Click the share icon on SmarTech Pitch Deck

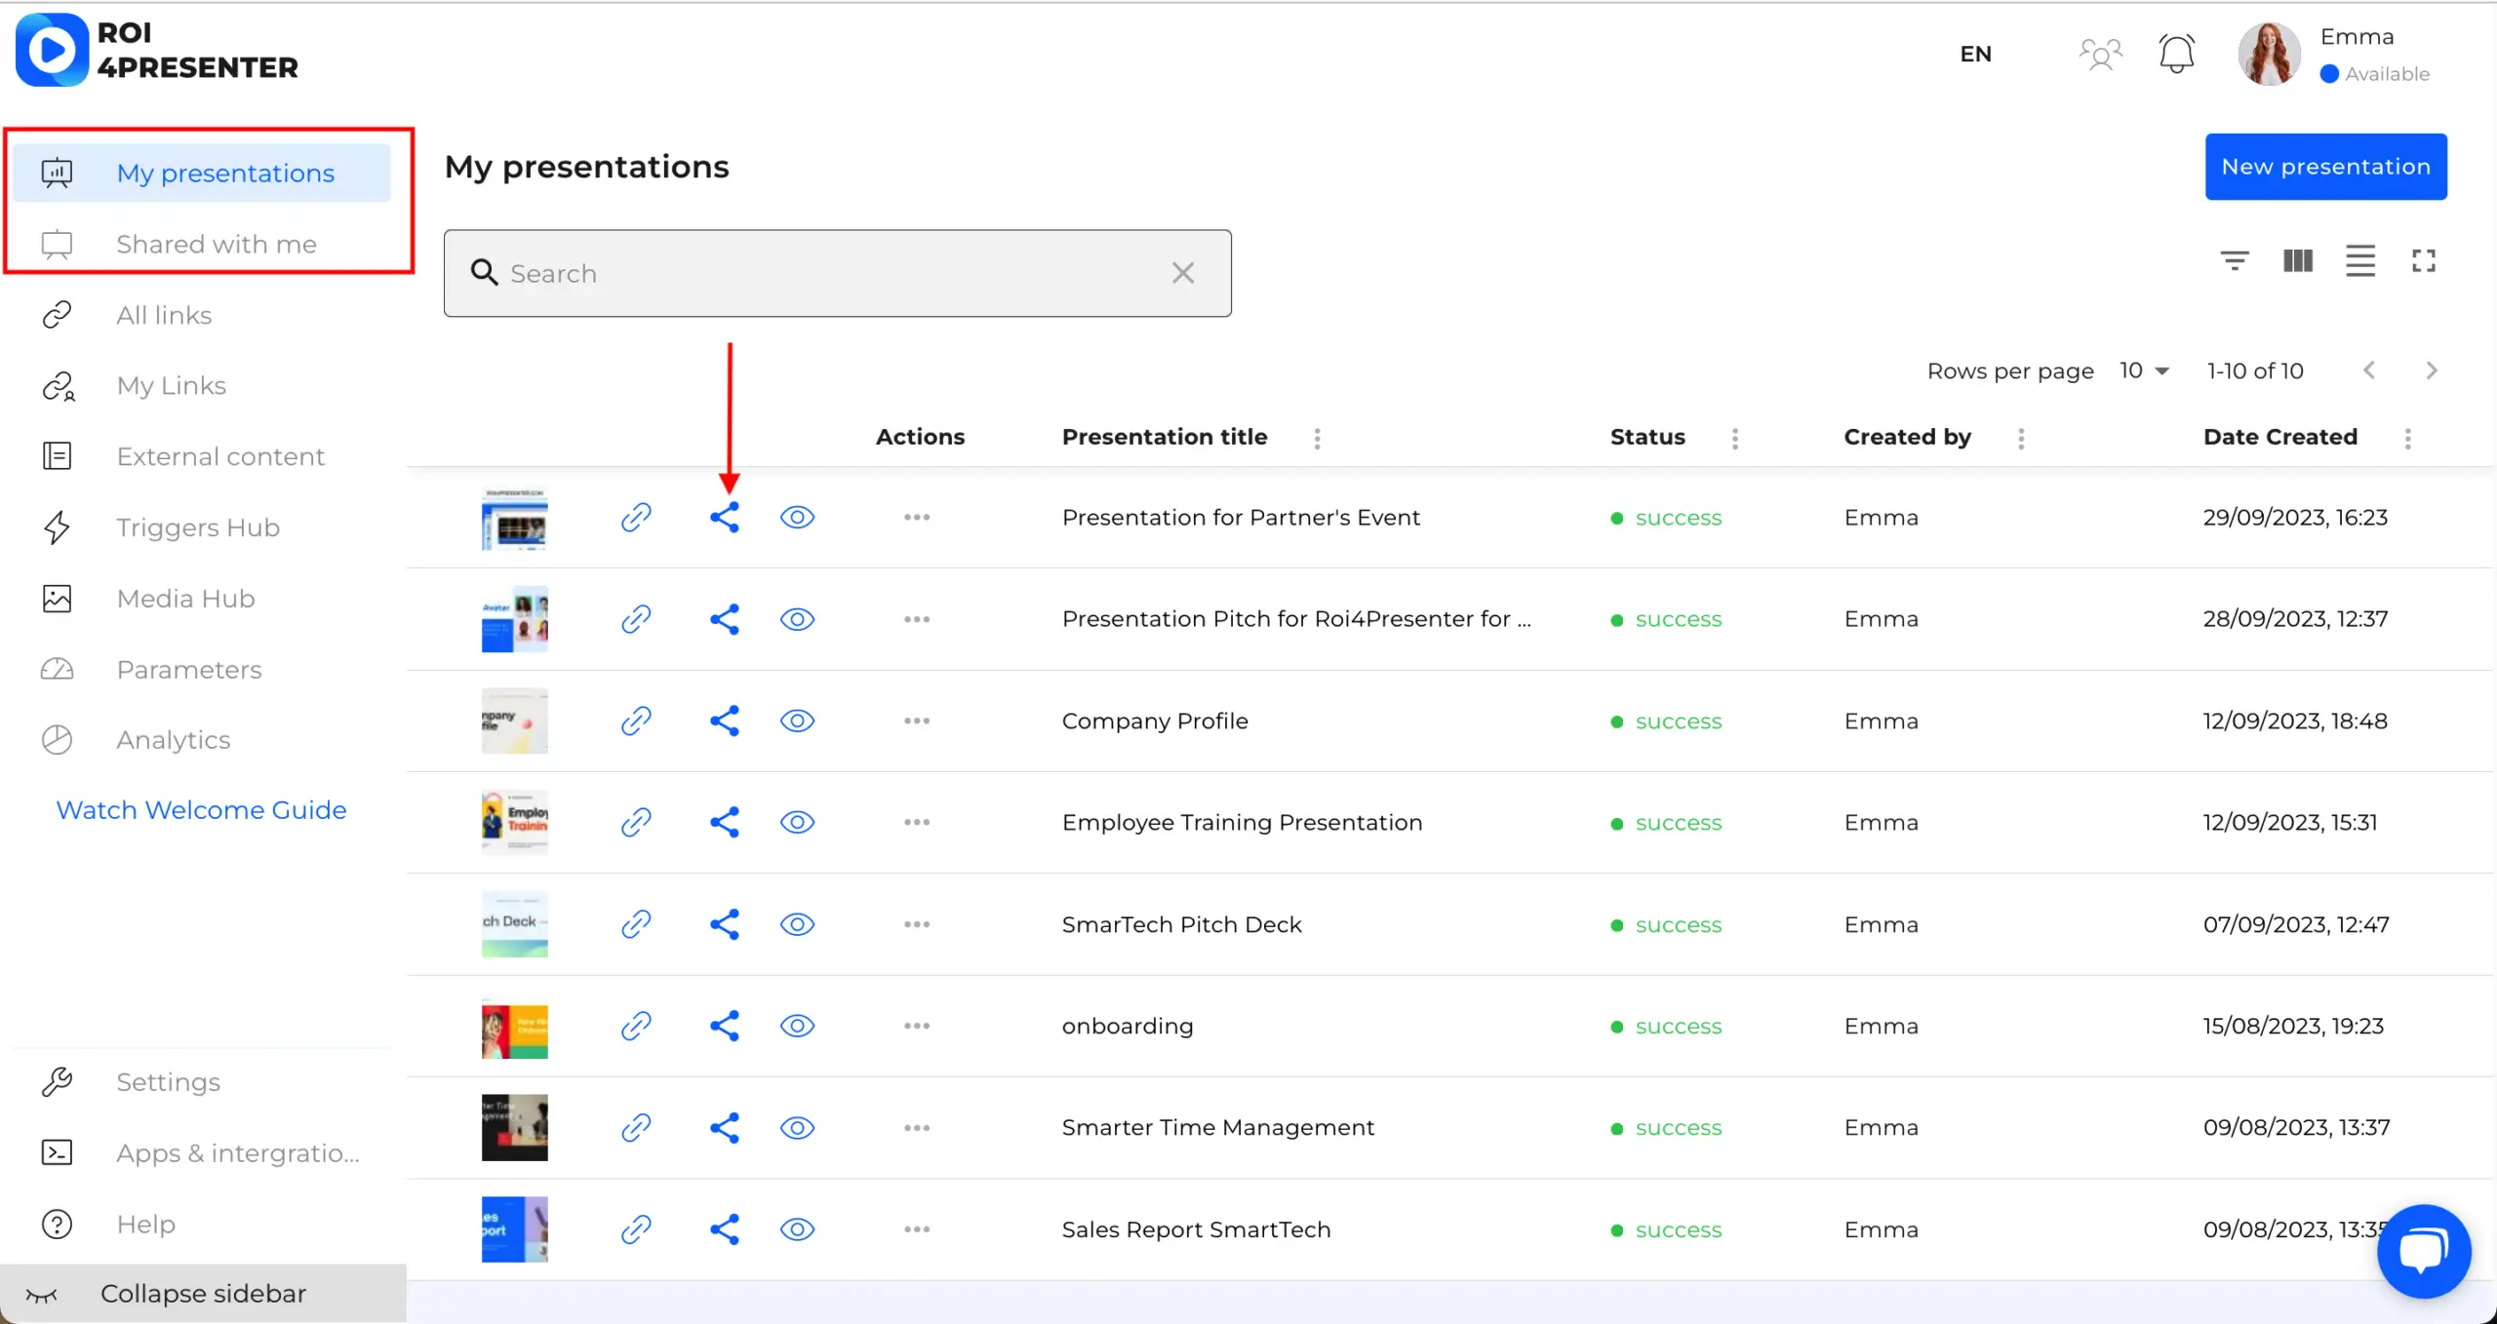tap(720, 924)
